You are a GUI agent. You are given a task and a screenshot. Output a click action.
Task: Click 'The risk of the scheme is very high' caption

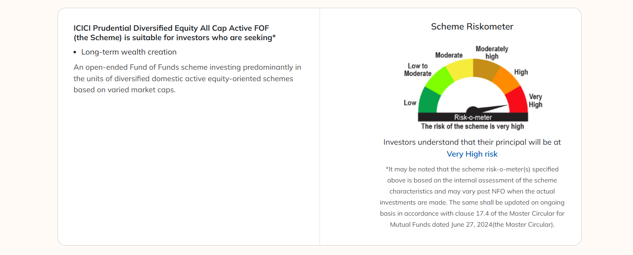pyautogui.click(x=472, y=126)
